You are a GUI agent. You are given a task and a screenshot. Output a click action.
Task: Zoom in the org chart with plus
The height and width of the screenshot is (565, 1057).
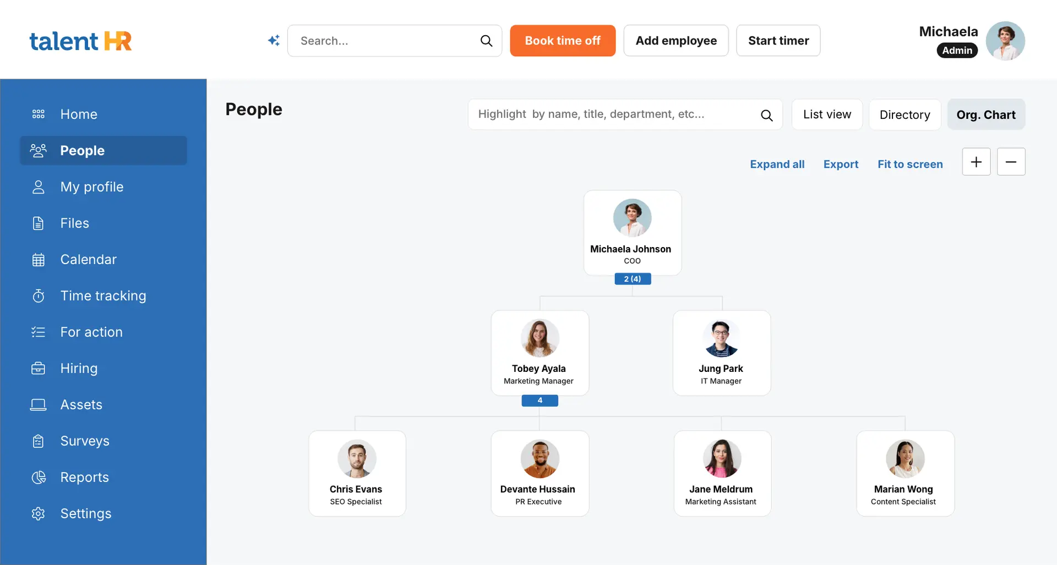click(976, 162)
